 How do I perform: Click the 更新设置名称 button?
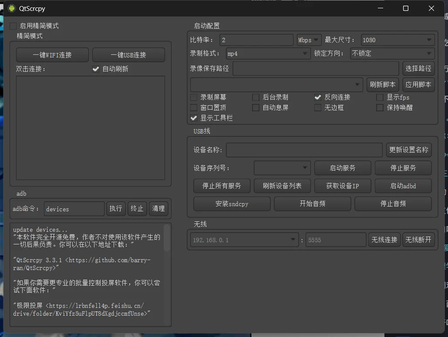tap(408, 150)
